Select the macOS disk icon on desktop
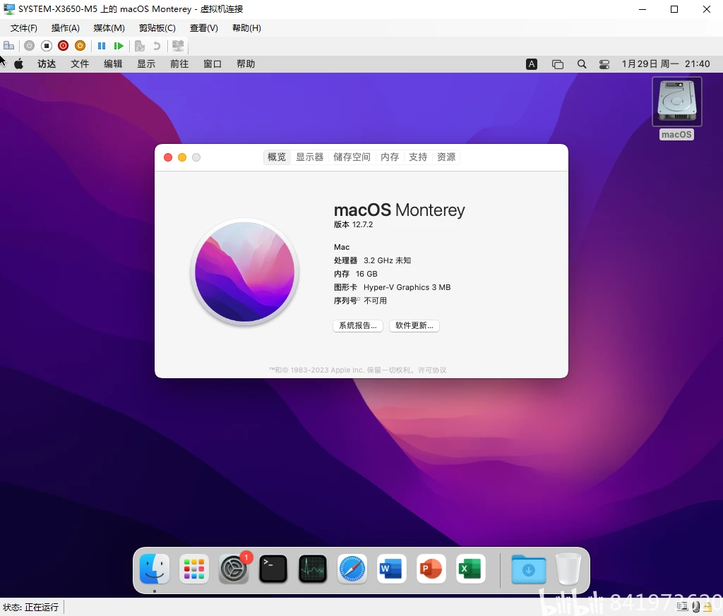 (x=677, y=102)
